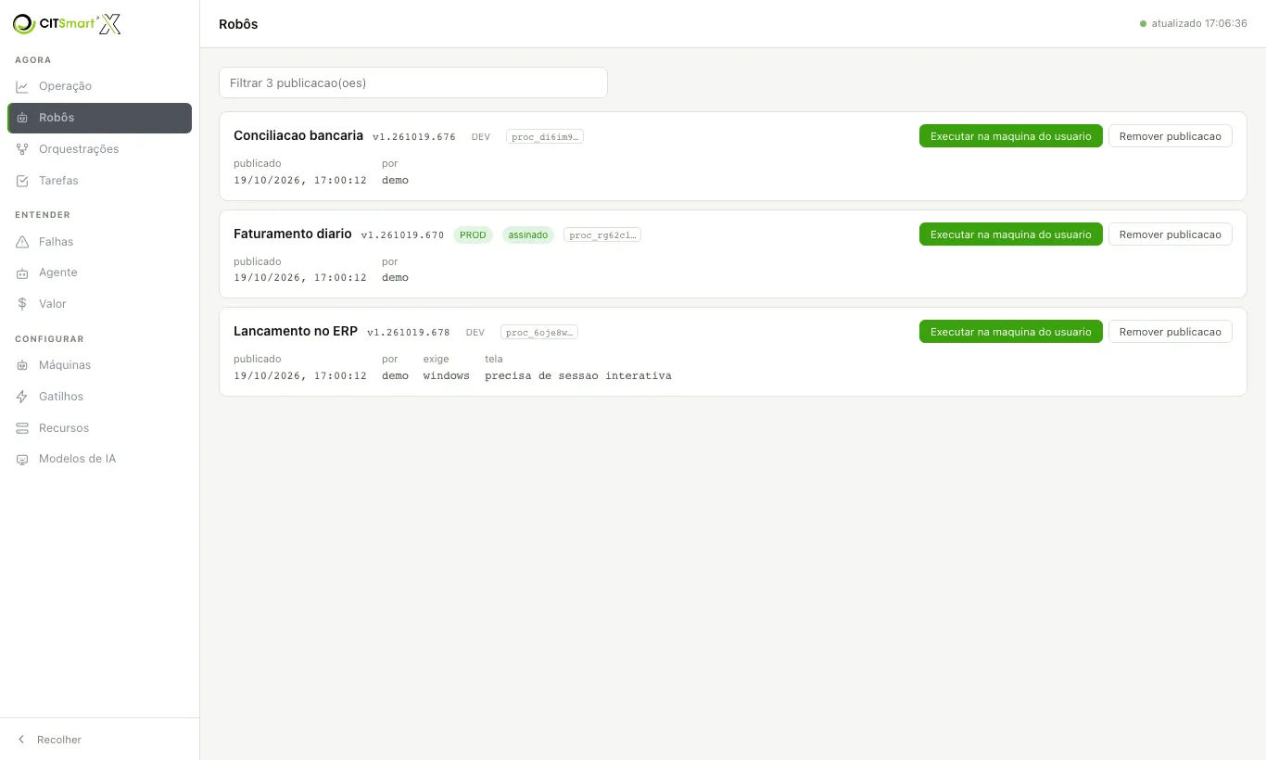Remove the Faturamento diario publication

pyautogui.click(x=1171, y=234)
